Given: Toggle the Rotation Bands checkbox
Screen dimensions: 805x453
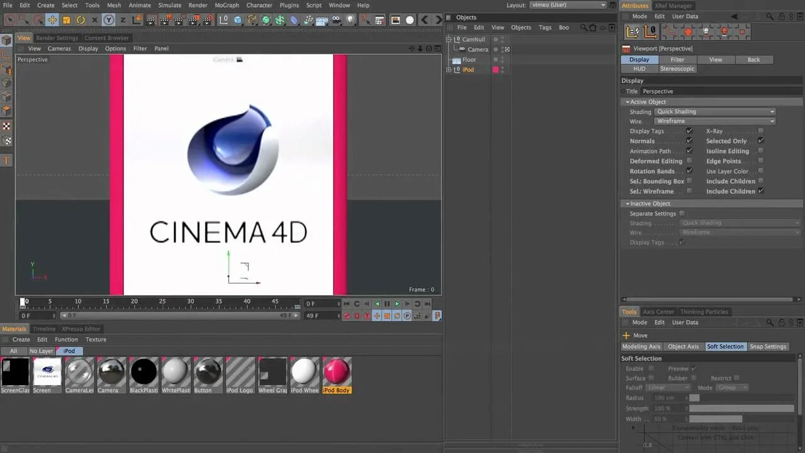Looking at the screenshot, I should coord(689,171).
